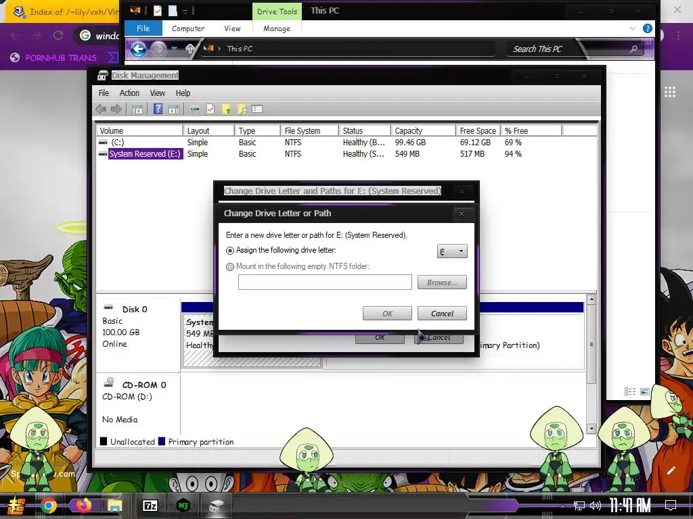The width and height of the screenshot is (693, 519).
Task: Click the folder with green arrow toolbar icon
Action: [226, 109]
